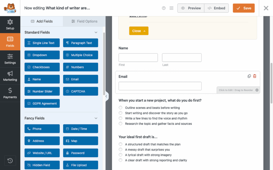Select 'A clear draft with strong reporting'
Viewport: 273px width, 170px height.
pos(121,160)
